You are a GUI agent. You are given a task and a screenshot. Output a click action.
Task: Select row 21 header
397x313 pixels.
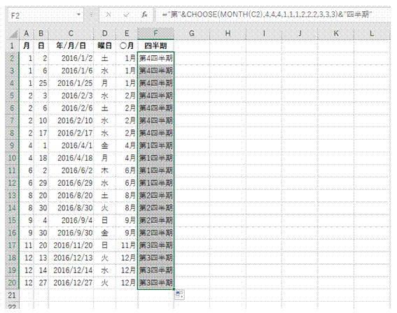point(12,296)
